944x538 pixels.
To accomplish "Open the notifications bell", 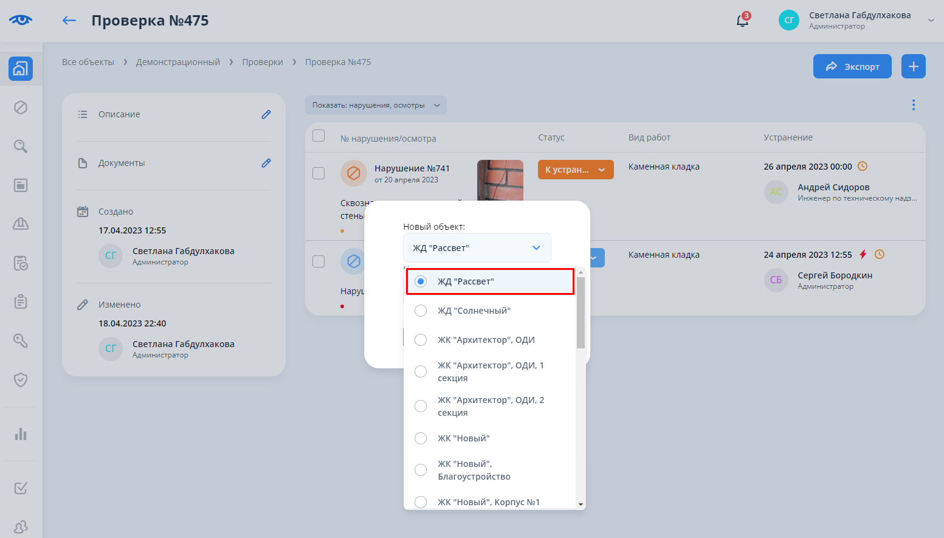I will (x=742, y=21).
